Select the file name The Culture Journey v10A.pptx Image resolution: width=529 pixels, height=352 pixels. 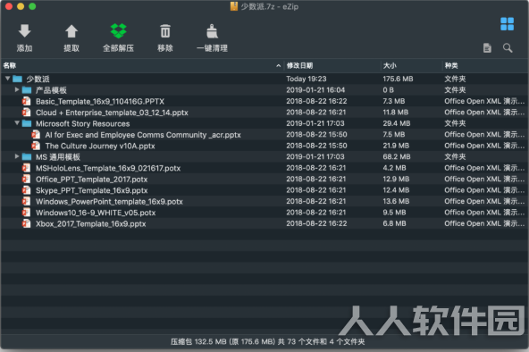(x=100, y=146)
